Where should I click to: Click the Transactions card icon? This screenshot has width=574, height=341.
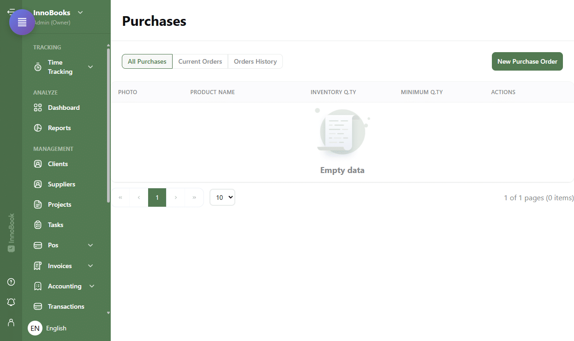coord(38,306)
